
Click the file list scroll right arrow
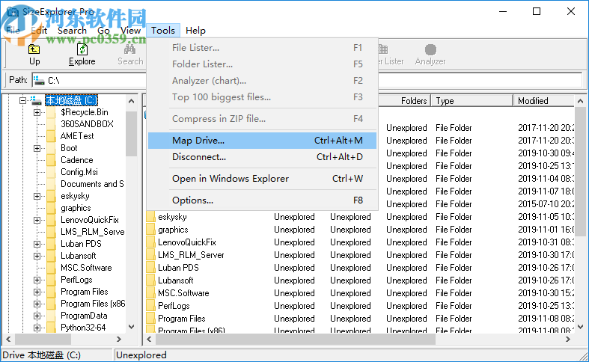tap(567, 339)
